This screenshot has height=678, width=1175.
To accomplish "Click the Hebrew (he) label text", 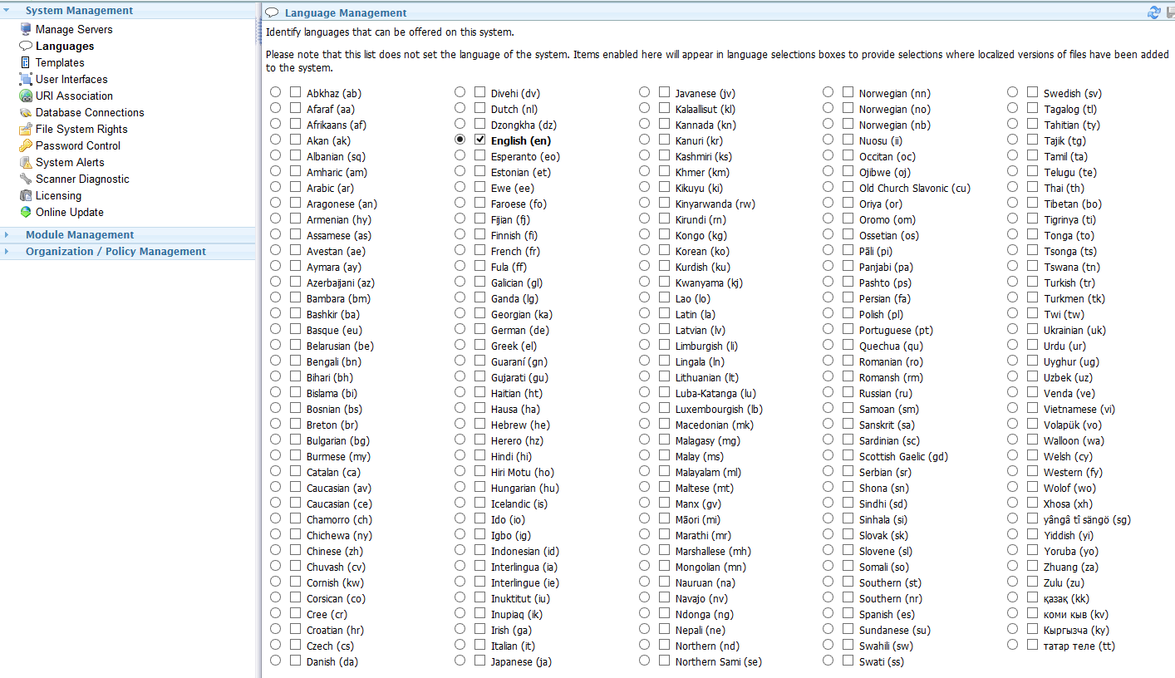I will (520, 425).
